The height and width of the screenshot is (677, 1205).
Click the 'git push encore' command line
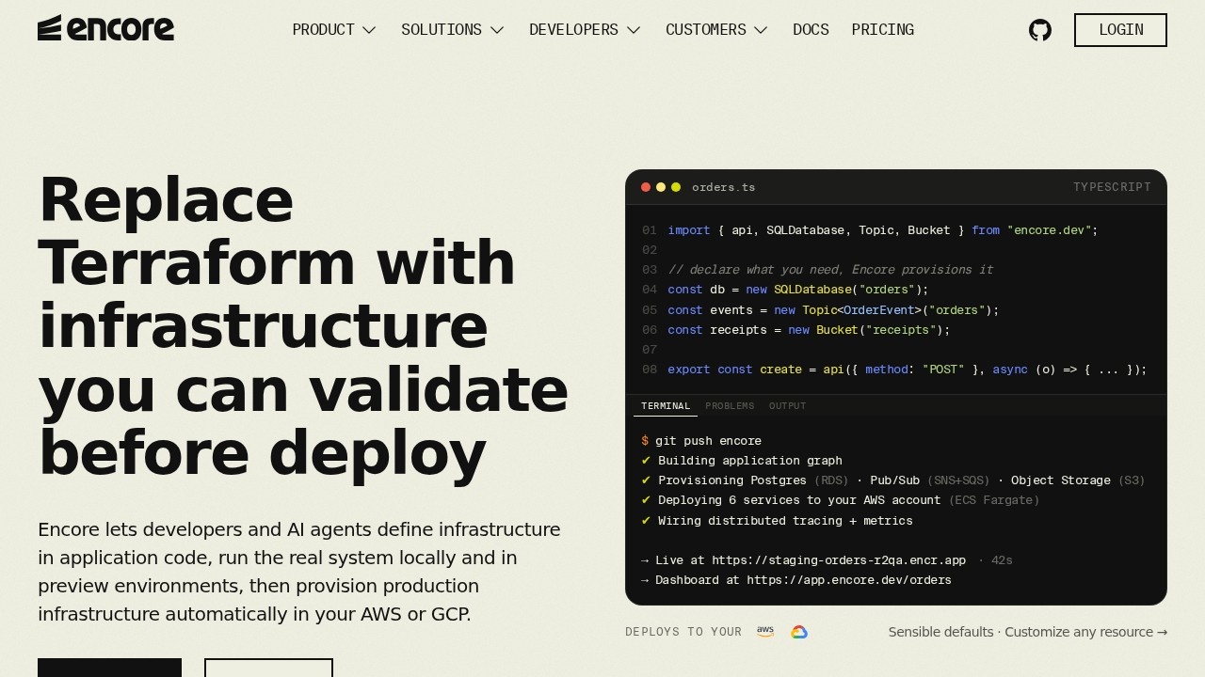(x=701, y=441)
